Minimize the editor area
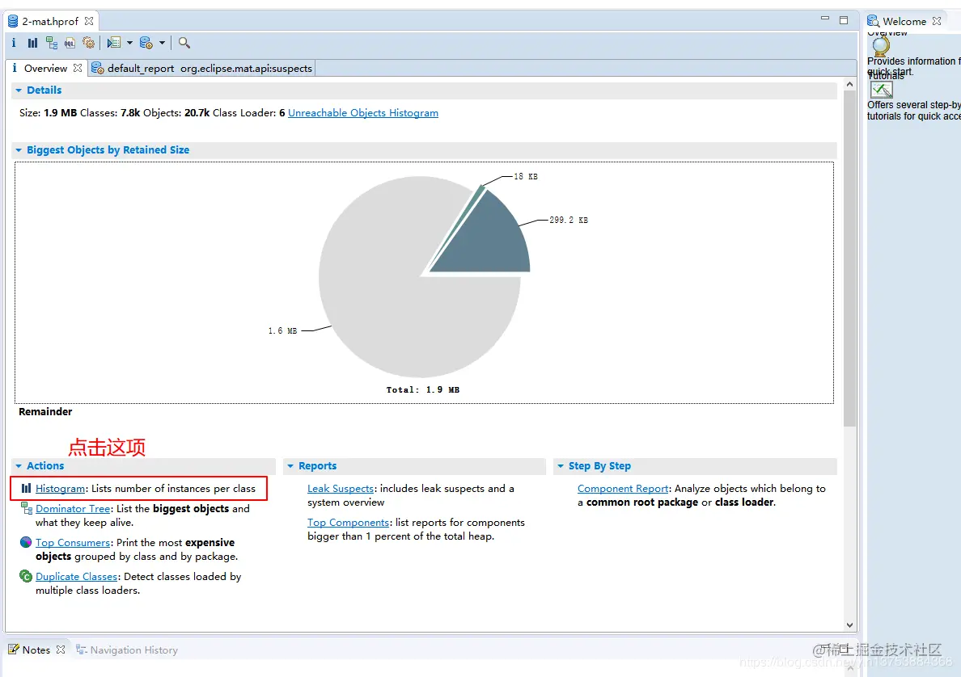 (825, 19)
